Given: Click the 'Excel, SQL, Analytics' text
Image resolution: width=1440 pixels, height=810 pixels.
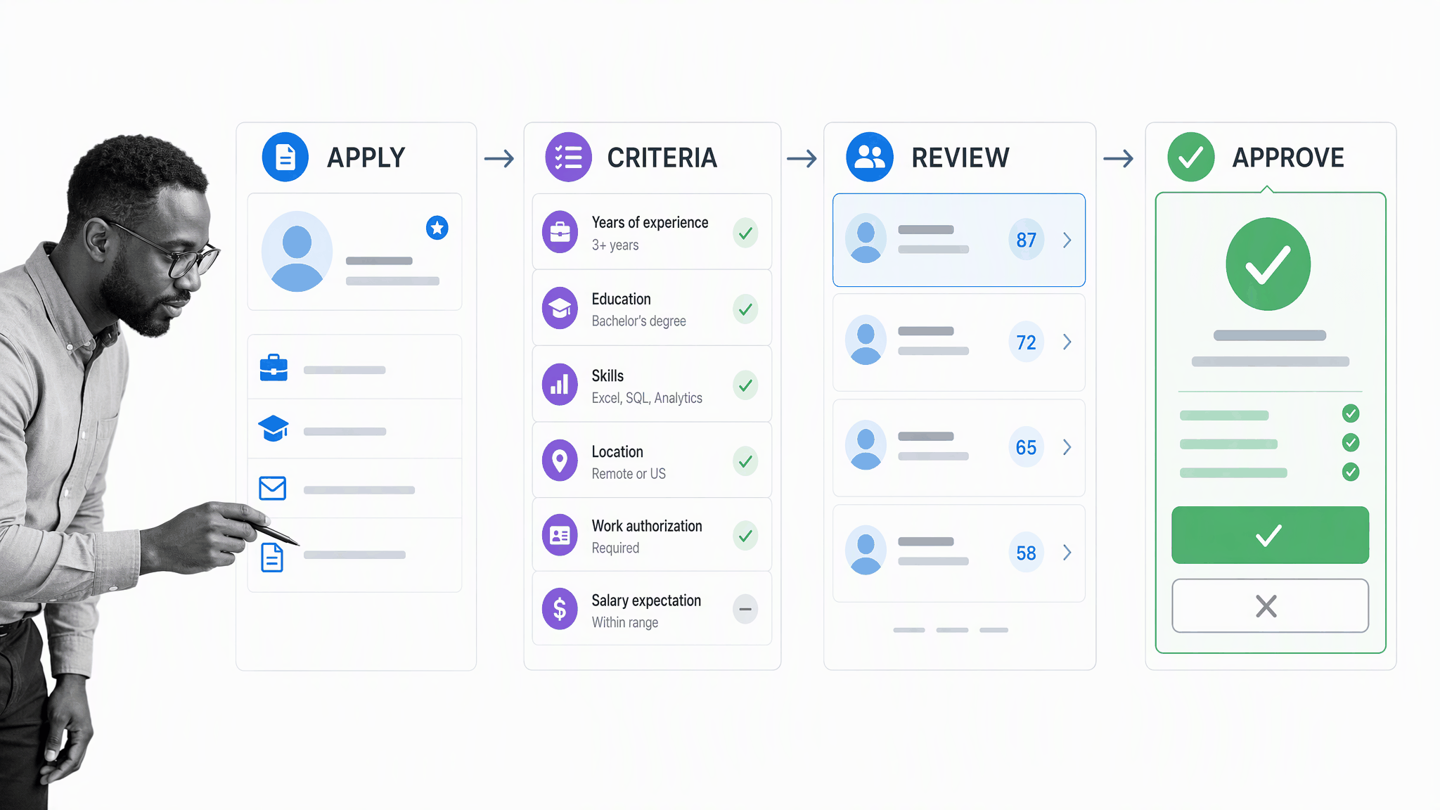Looking at the screenshot, I should (647, 398).
